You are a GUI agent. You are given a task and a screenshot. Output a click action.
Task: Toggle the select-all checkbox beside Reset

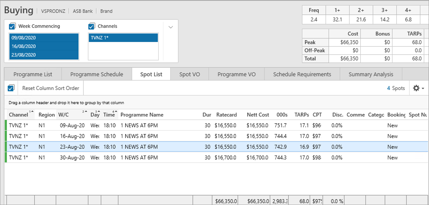pyautogui.click(x=11, y=88)
